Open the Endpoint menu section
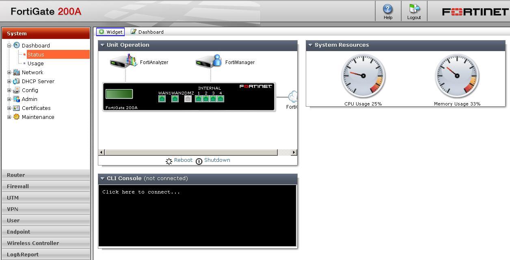The width and height of the screenshot is (510, 260). [46, 232]
